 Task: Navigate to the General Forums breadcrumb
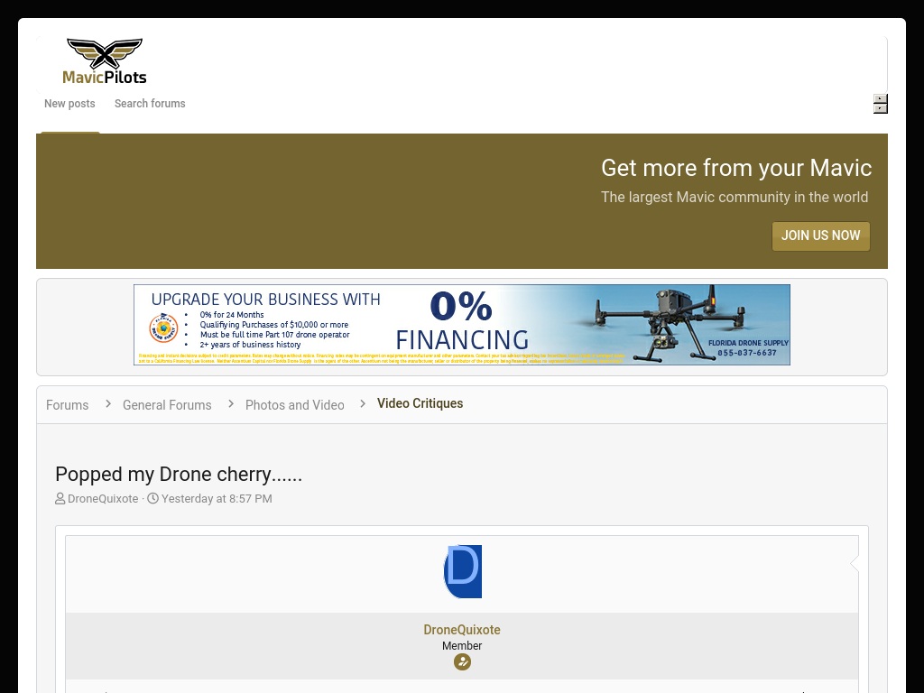(x=167, y=405)
